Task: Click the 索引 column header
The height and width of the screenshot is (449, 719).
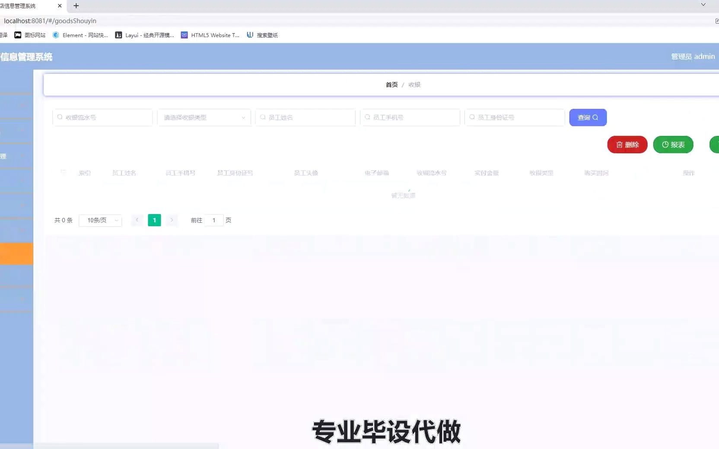Action: (x=85, y=173)
